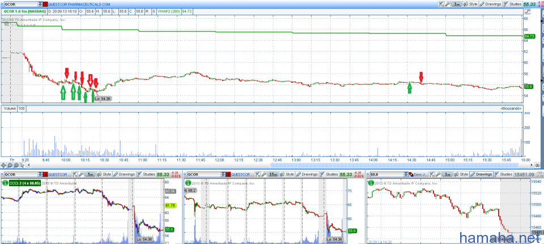Change the 15m timeframe button
The width and height of the screenshot is (544, 244).
tap(273, 174)
